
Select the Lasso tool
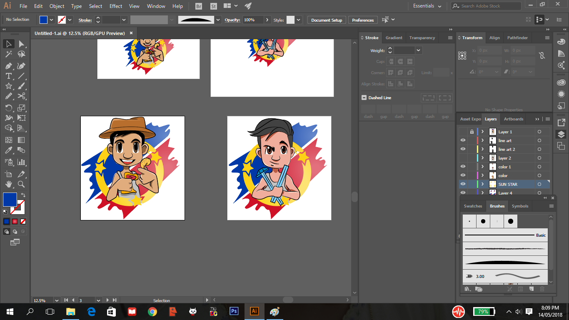[x=22, y=54]
